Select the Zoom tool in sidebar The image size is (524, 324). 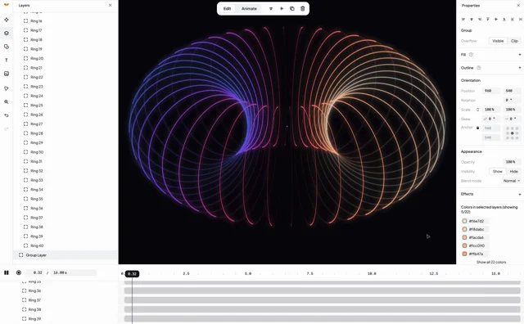pyautogui.click(x=7, y=102)
